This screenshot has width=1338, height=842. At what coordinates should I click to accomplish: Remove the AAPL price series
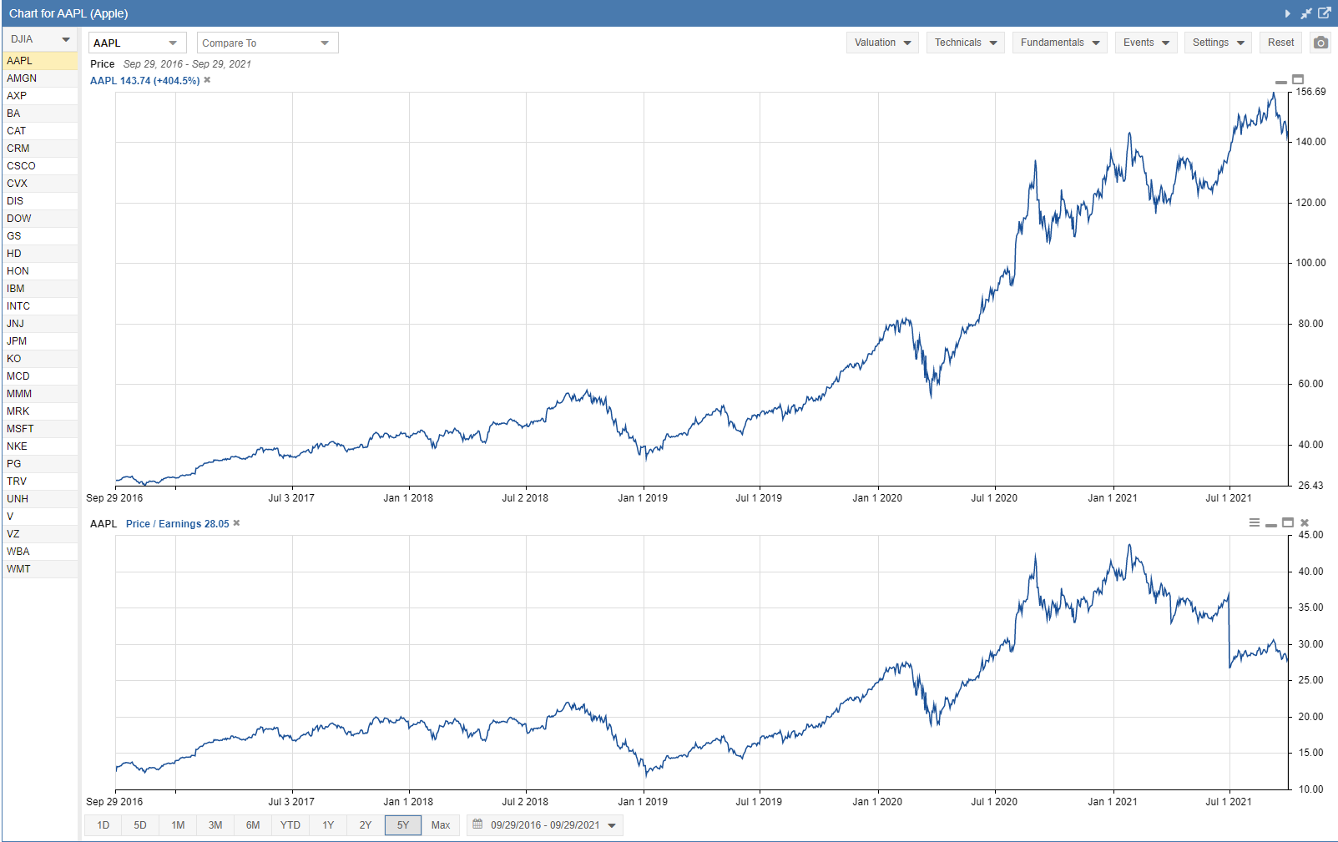[x=207, y=80]
